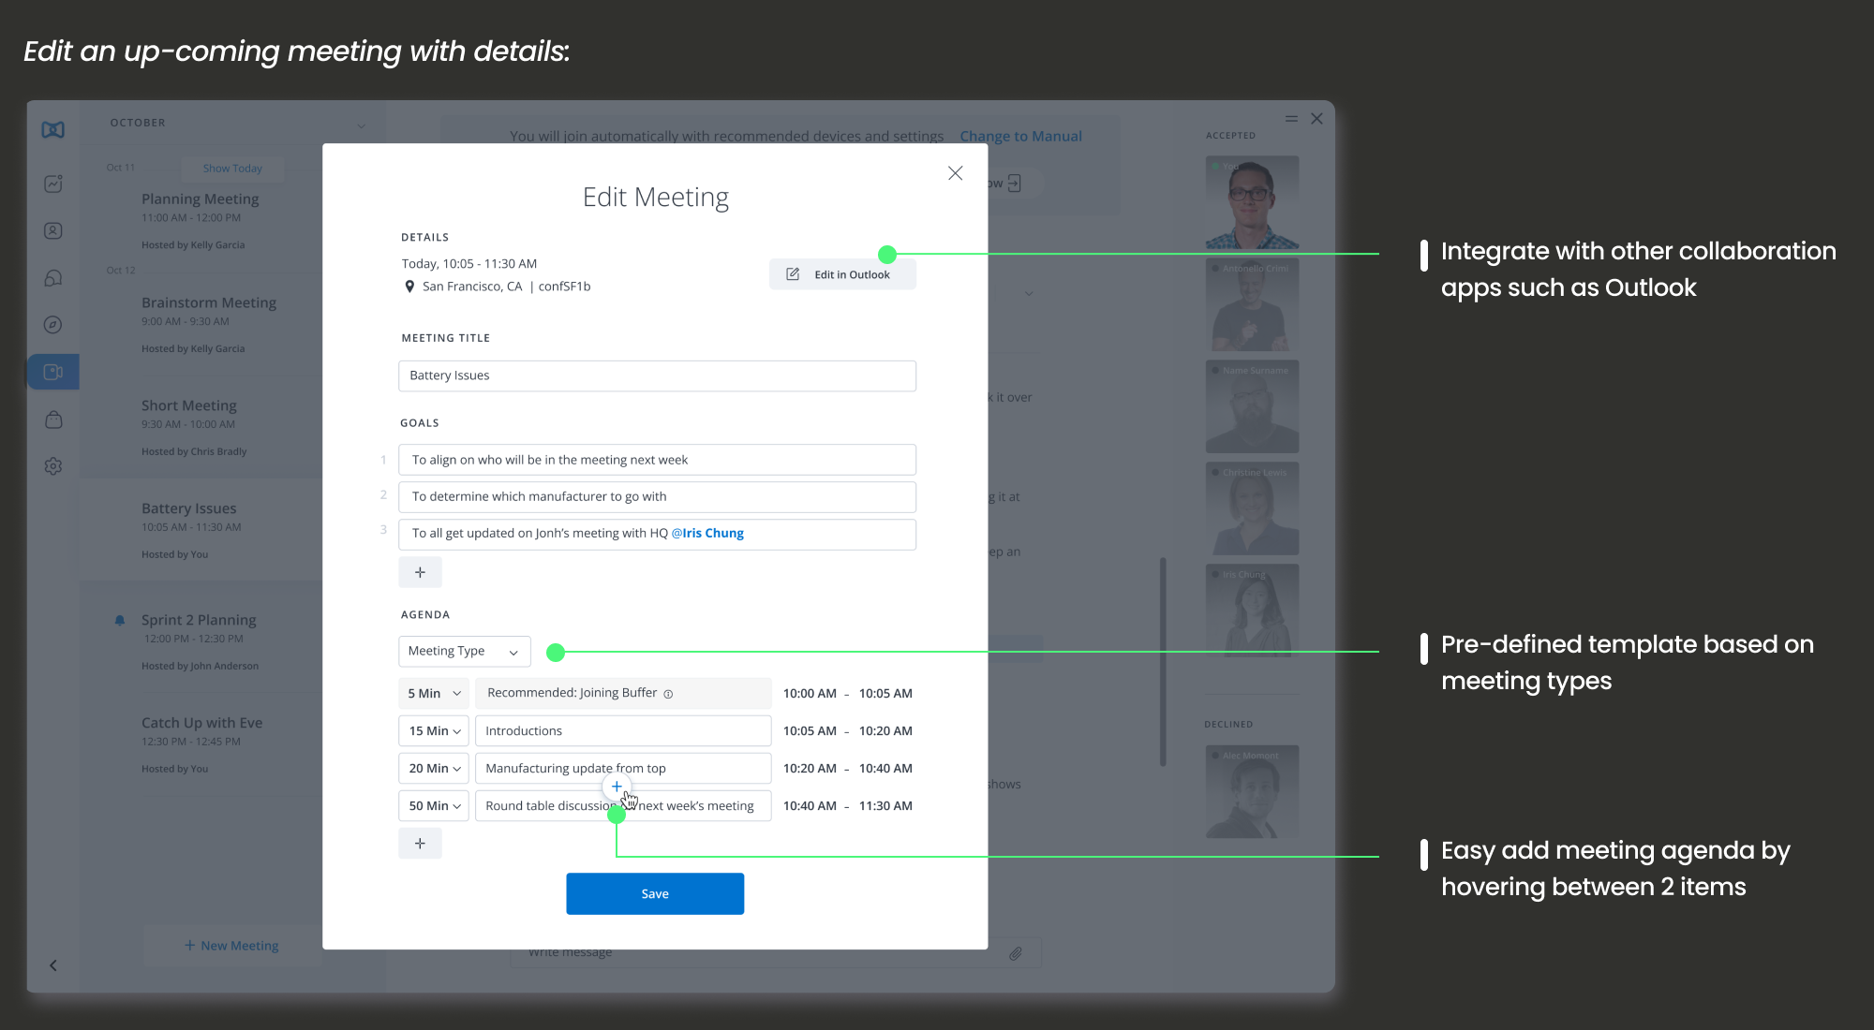Add a new agenda item at bottom
The width and height of the screenshot is (1874, 1030).
[x=420, y=844]
